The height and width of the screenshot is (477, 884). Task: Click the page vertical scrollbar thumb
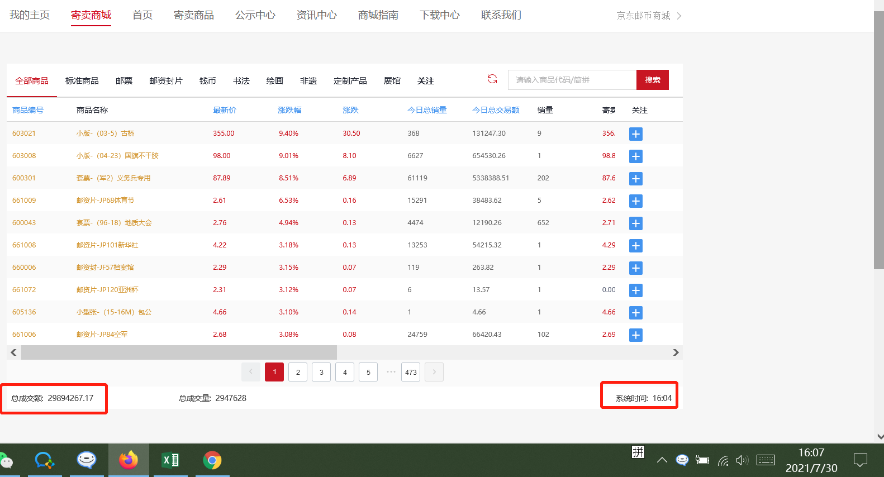879,140
